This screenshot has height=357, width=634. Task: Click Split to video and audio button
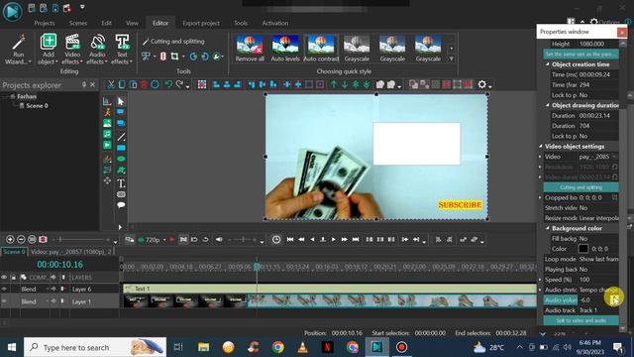[x=581, y=320]
